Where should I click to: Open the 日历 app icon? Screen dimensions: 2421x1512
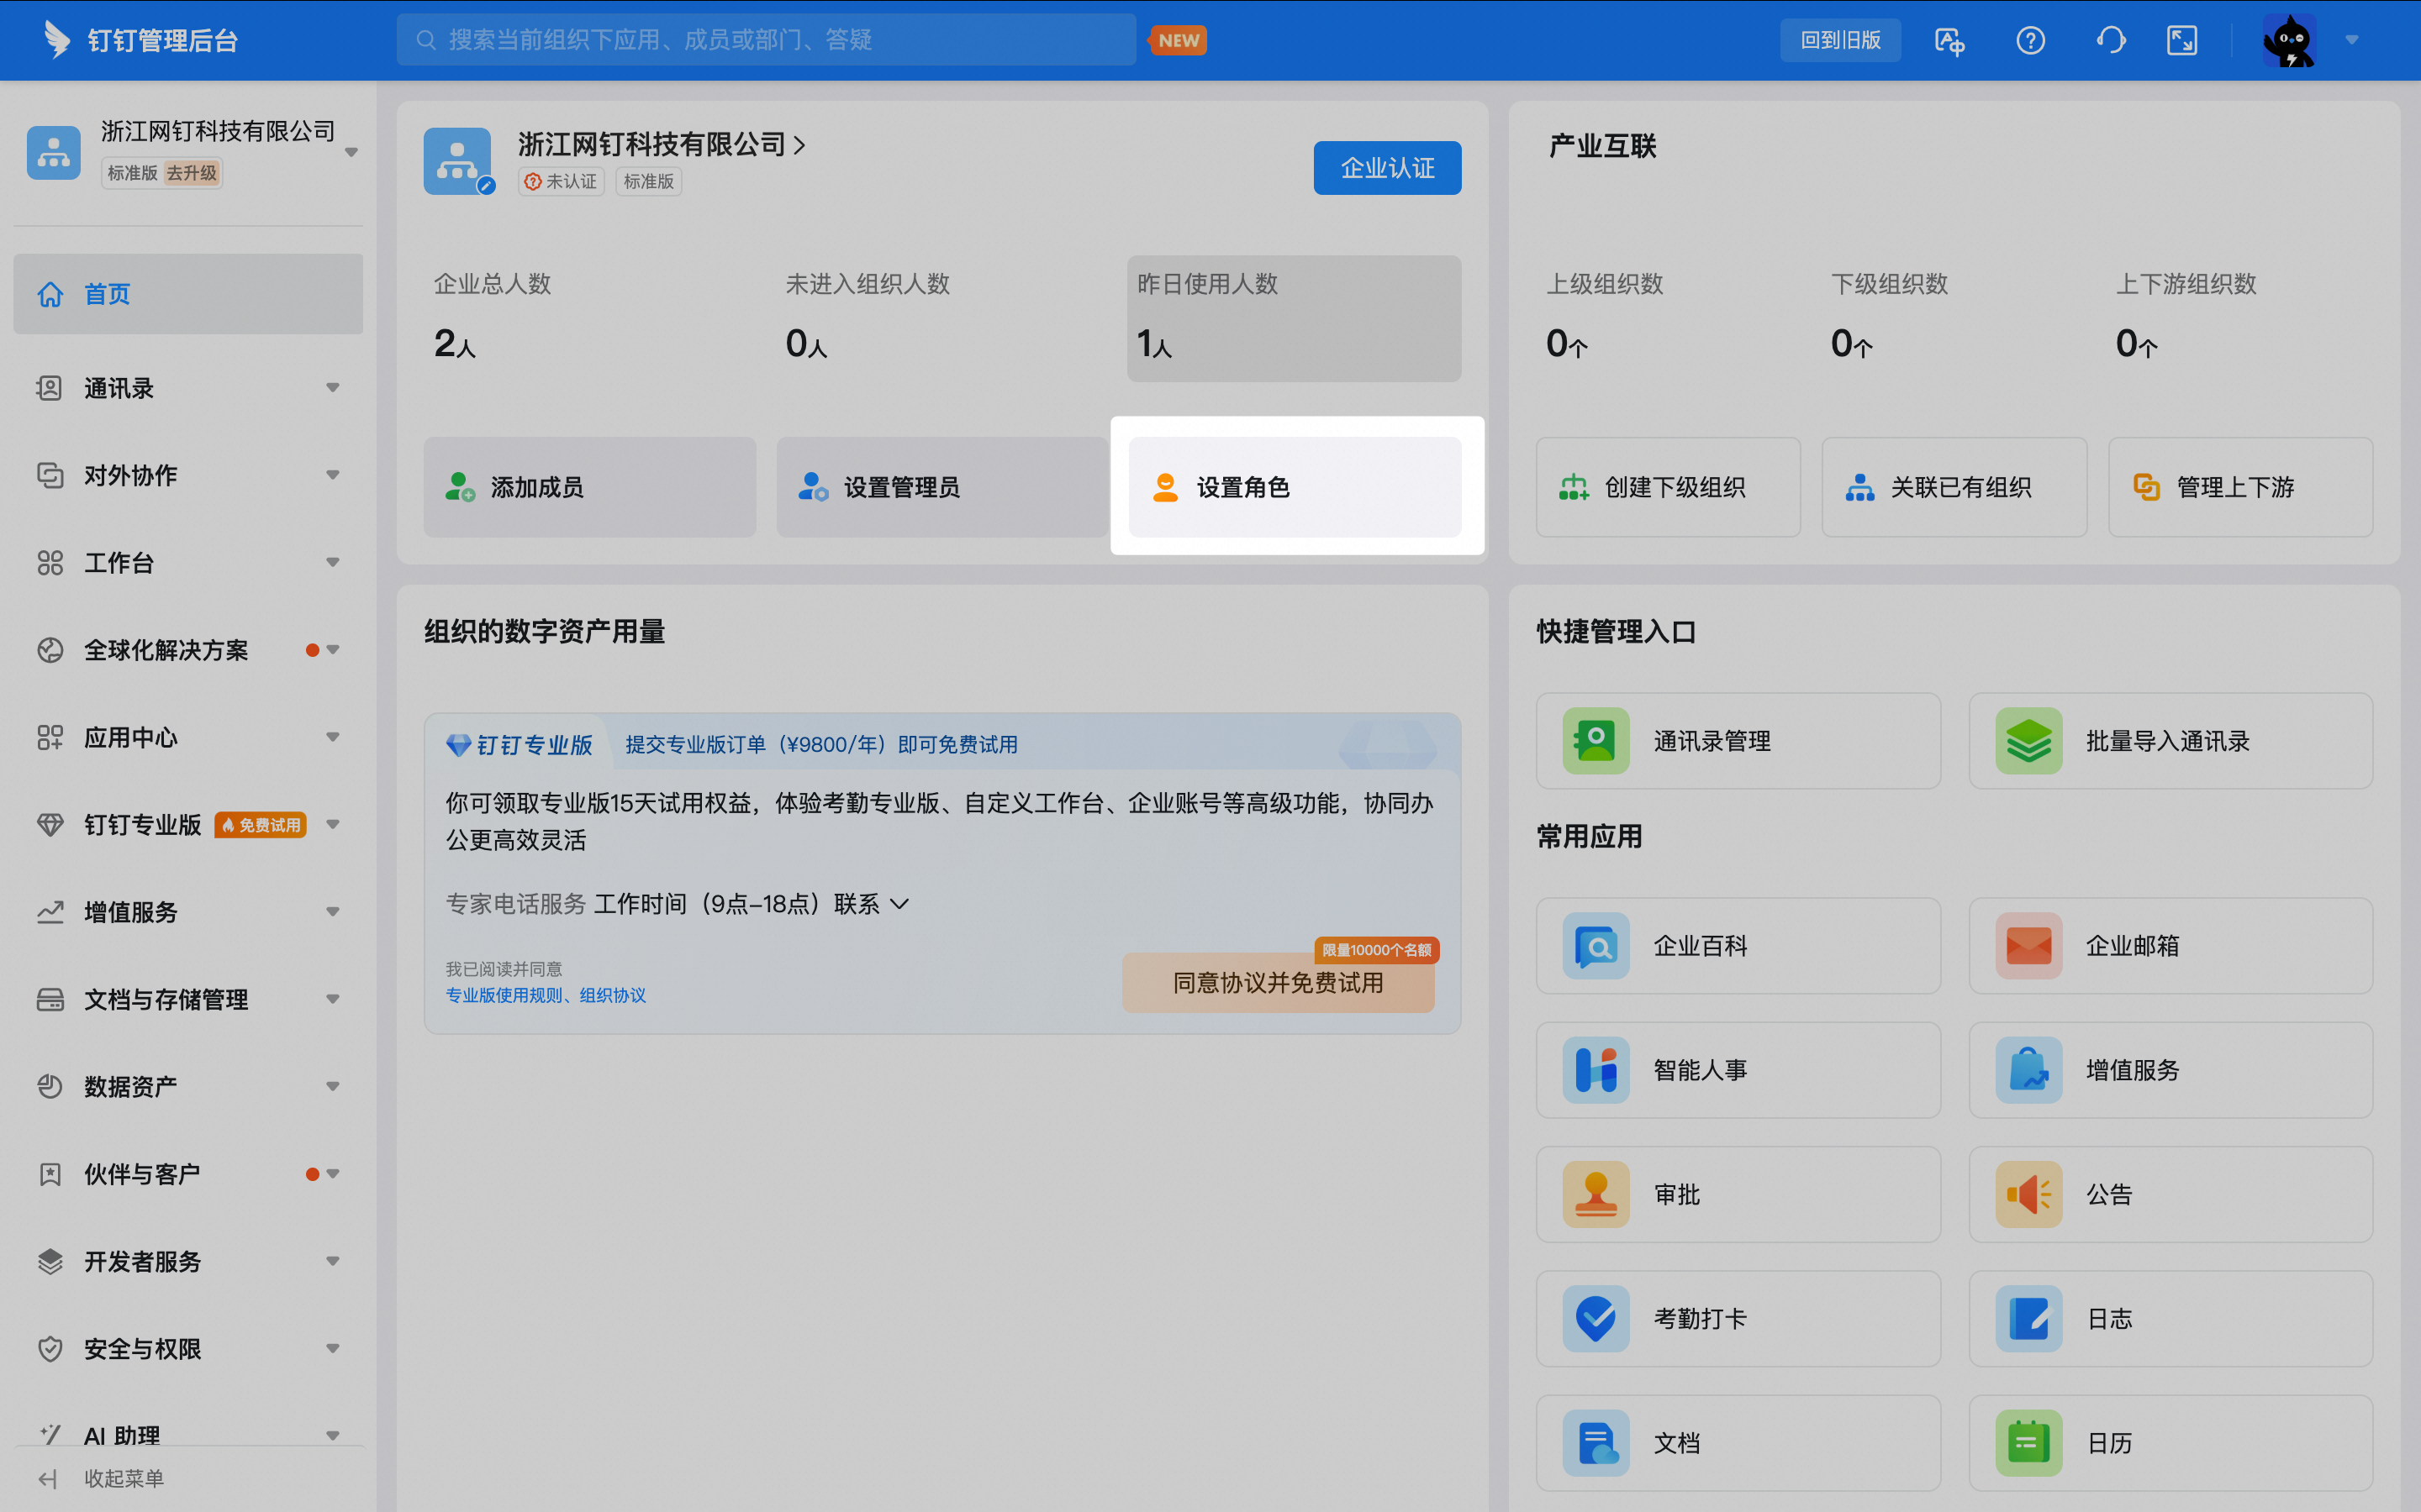2028,1443
